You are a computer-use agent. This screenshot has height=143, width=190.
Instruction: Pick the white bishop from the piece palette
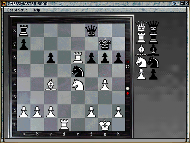(x=141, y=50)
